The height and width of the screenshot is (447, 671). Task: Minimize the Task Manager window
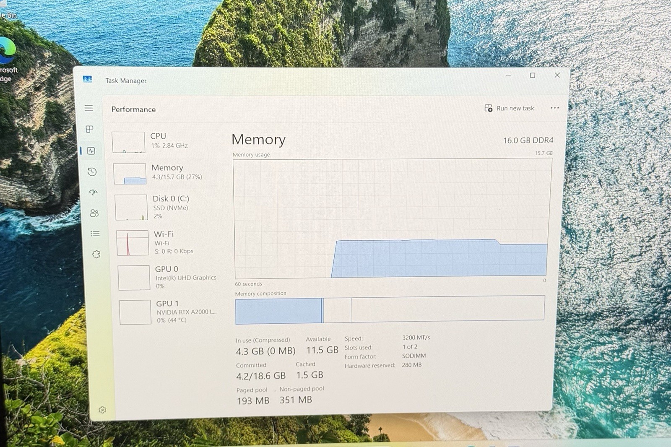point(508,75)
